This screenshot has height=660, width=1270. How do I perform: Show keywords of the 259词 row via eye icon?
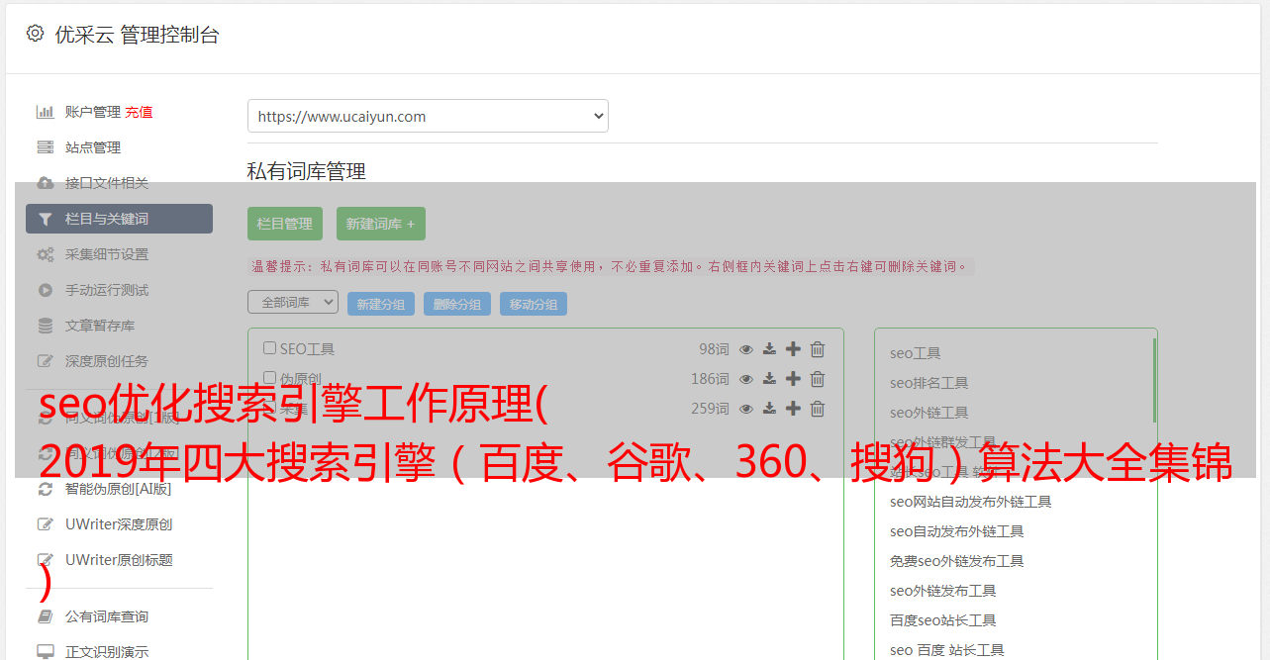pyautogui.click(x=746, y=409)
